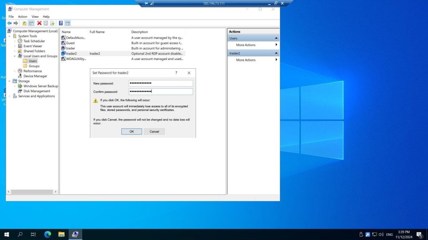Expand Services and Applications node

(10, 96)
